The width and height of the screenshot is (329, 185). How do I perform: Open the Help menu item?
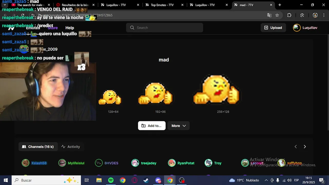coord(70,28)
